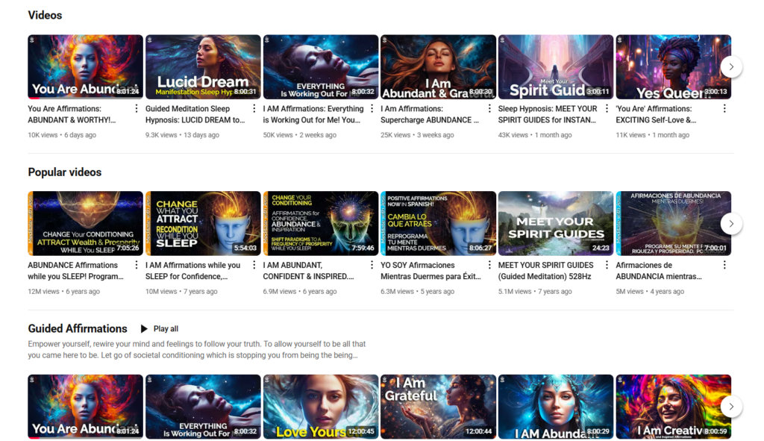Open 'Guided Meditation Sleep Hypnosis: LUCID DREAM' title link
Viewport: 764px width, 441px height.
pyautogui.click(x=195, y=114)
